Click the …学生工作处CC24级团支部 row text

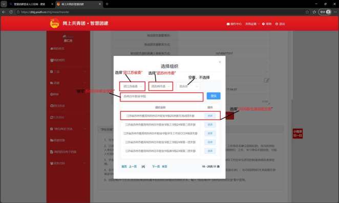click(x=160, y=133)
